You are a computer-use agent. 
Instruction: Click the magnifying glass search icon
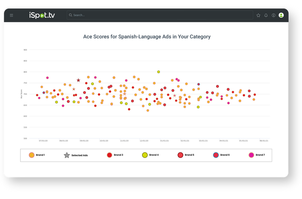coord(70,15)
